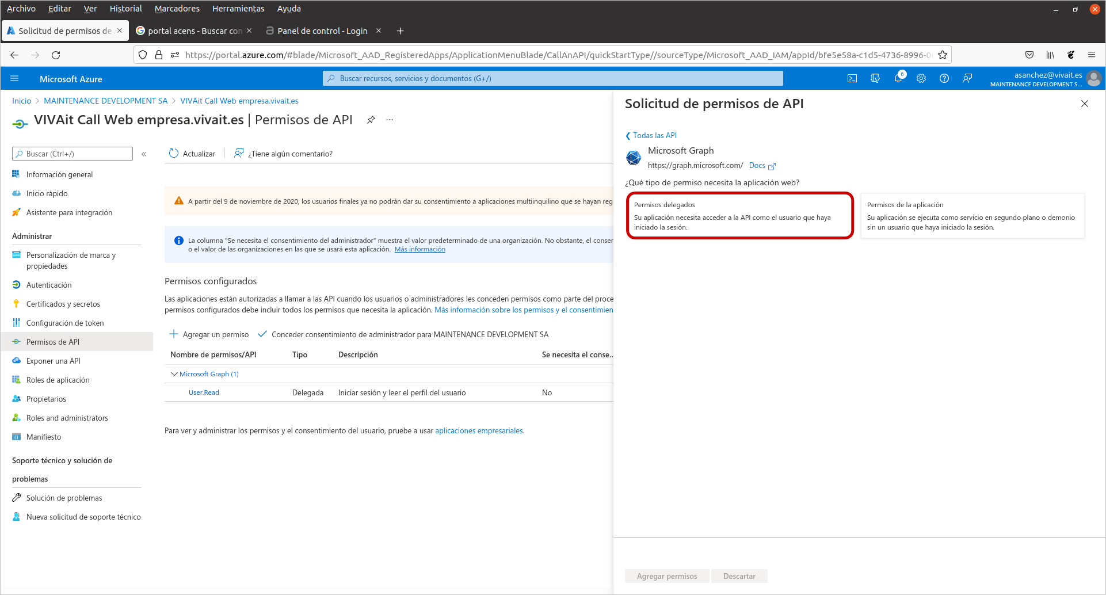This screenshot has height=595, width=1106.
Task: Open a new browser tab
Action: click(400, 31)
